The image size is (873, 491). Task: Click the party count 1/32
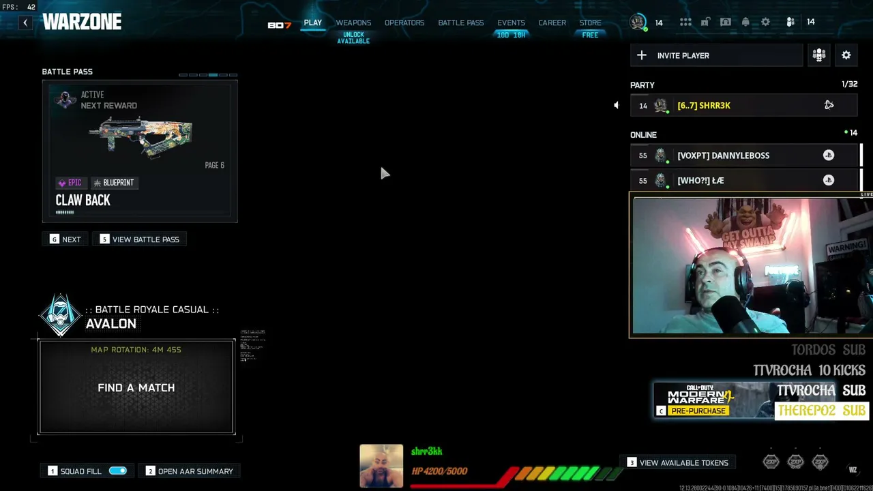849,85
